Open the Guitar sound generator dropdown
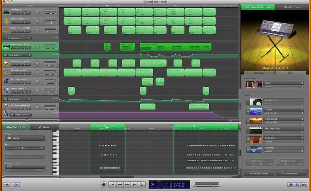 (x=283, y=83)
